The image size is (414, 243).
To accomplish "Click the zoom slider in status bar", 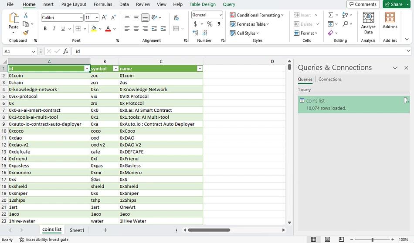I will coord(372,240).
